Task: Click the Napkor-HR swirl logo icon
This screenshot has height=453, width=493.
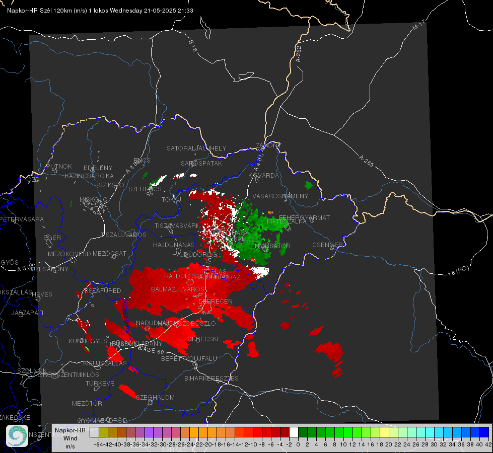Action: tap(17, 436)
